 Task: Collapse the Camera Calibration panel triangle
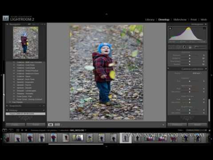point(206,69)
